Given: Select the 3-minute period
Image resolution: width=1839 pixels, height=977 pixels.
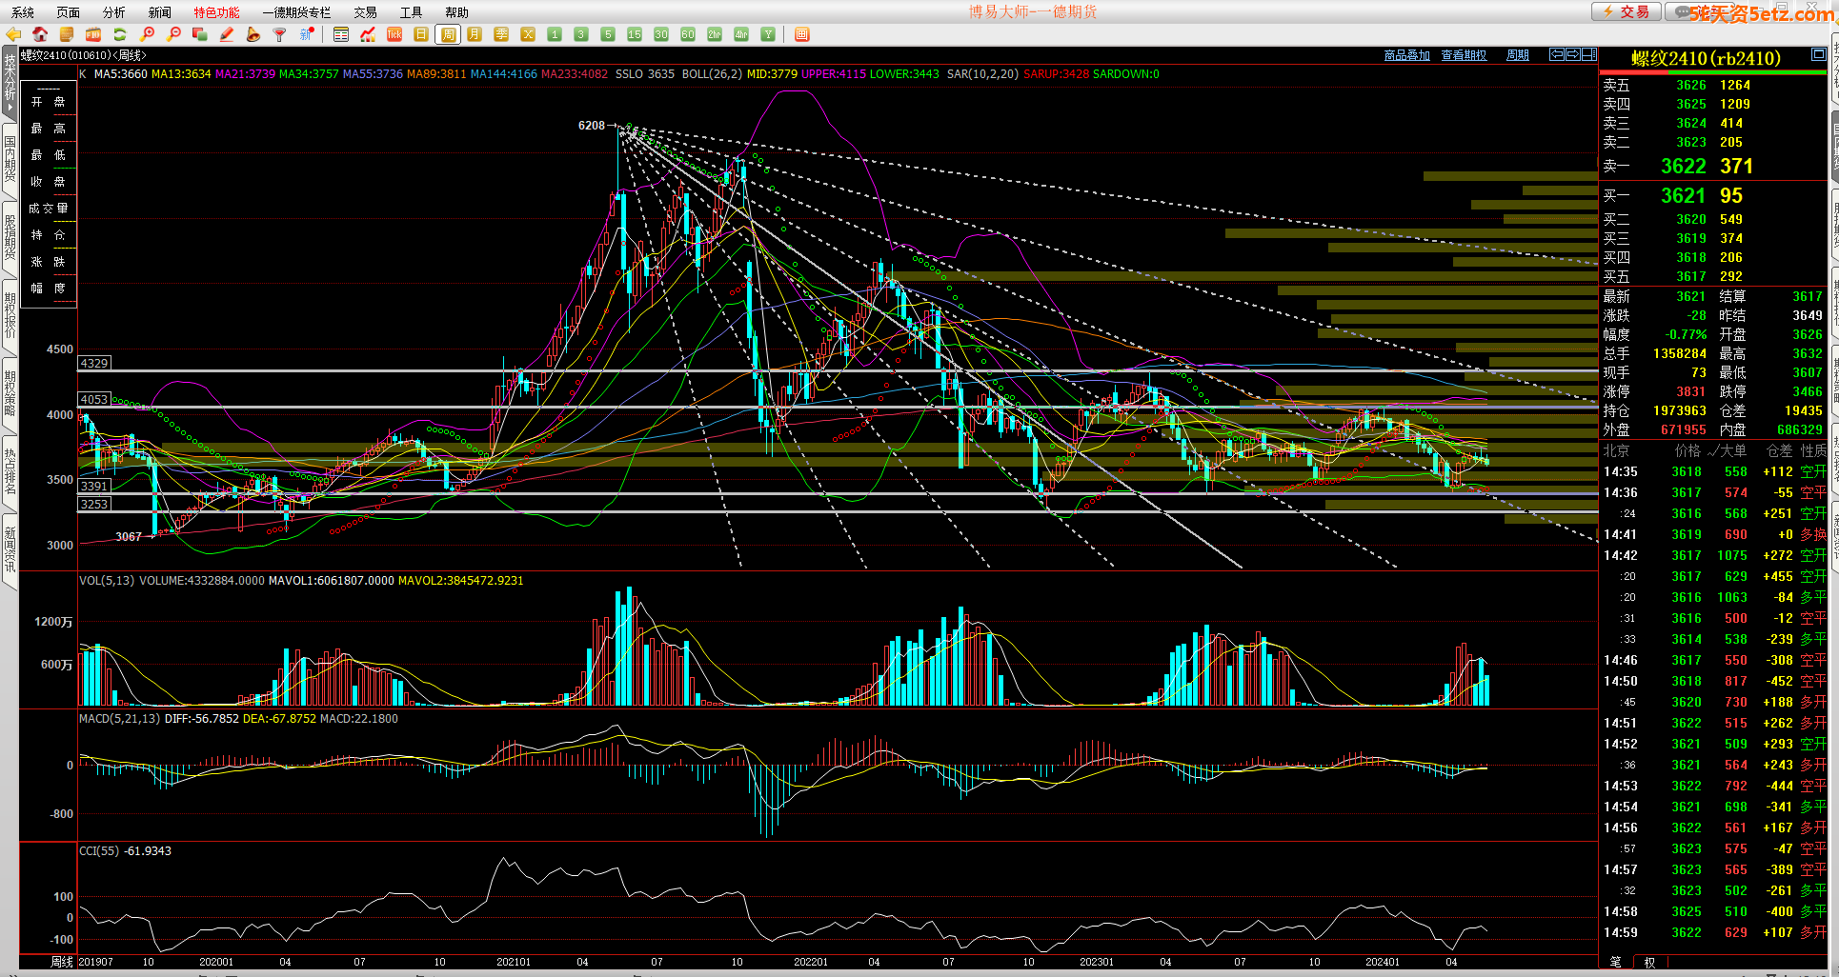Looking at the screenshot, I should point(581,34).
